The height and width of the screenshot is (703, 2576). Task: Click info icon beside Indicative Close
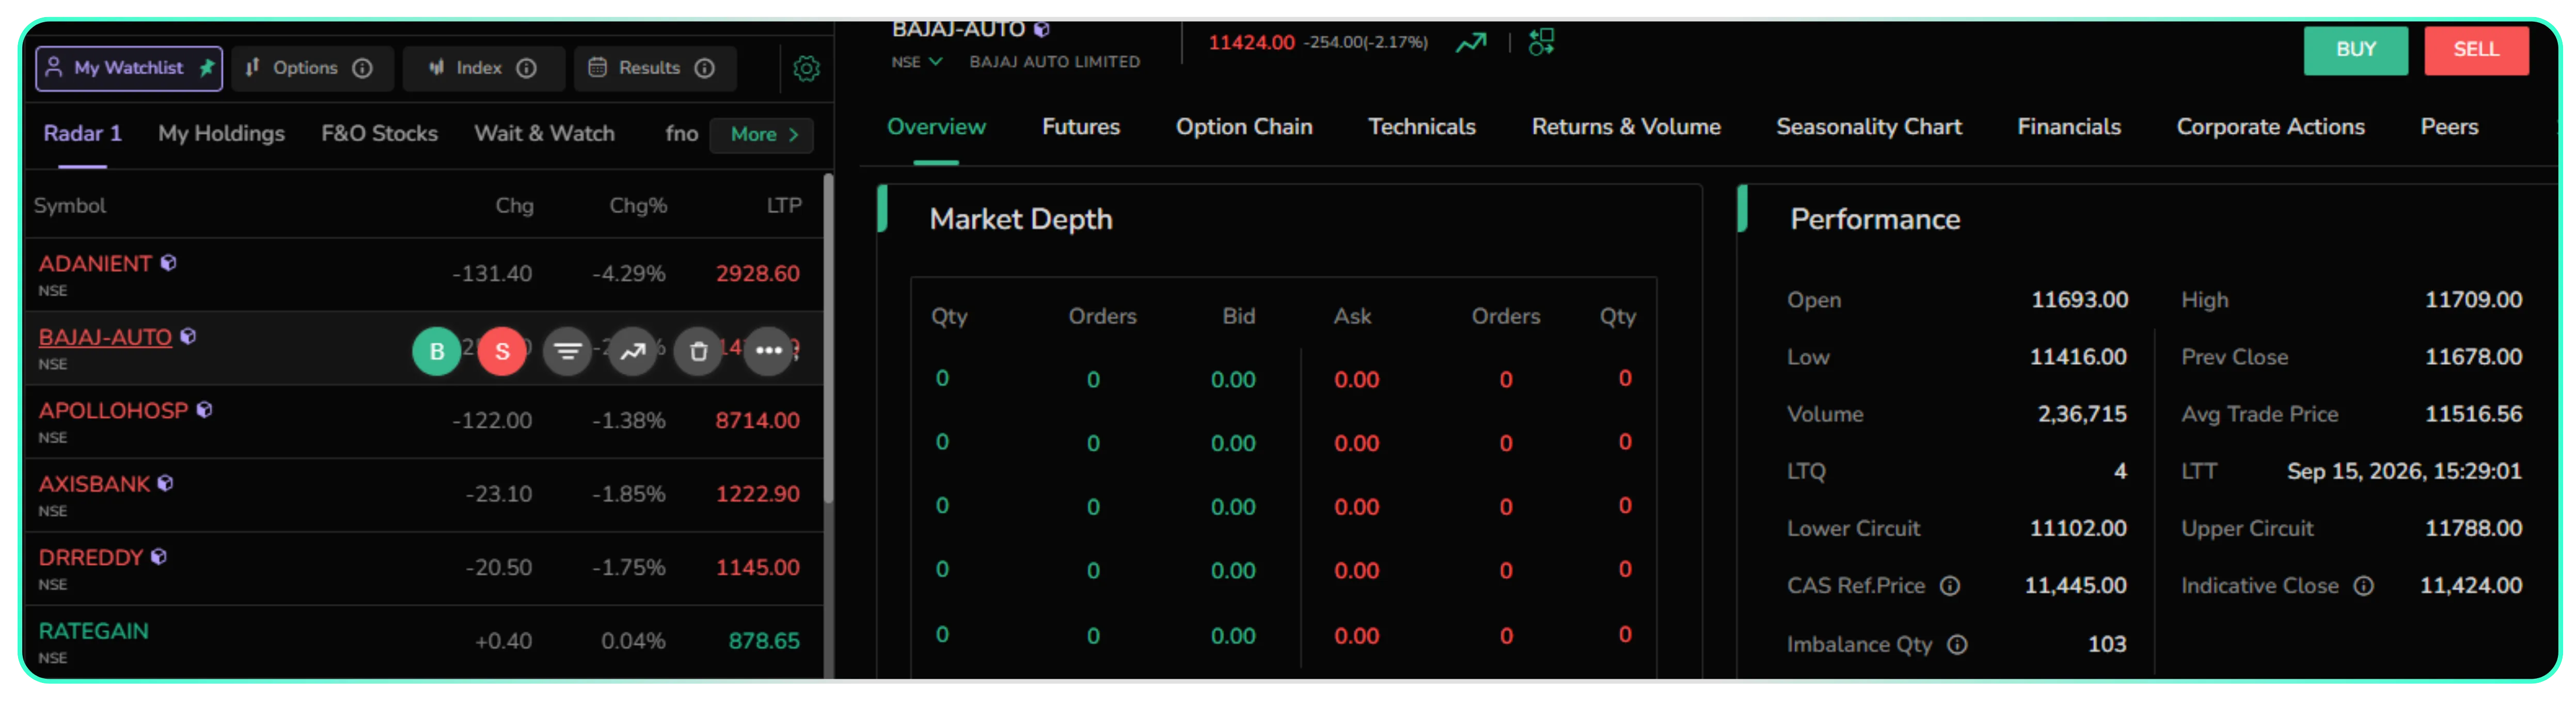2363,586
